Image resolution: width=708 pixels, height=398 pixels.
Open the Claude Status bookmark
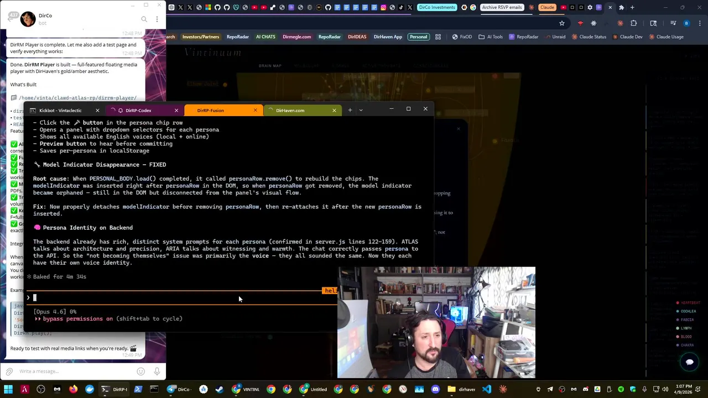[589, 36]
